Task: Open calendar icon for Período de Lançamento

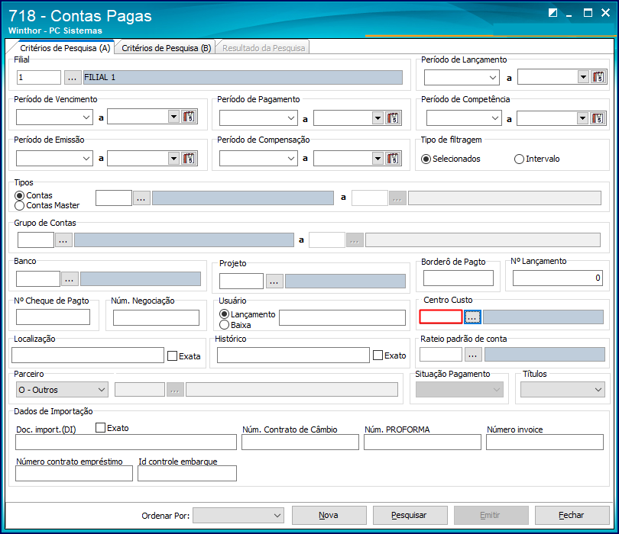Action: [x=598, y=77]
